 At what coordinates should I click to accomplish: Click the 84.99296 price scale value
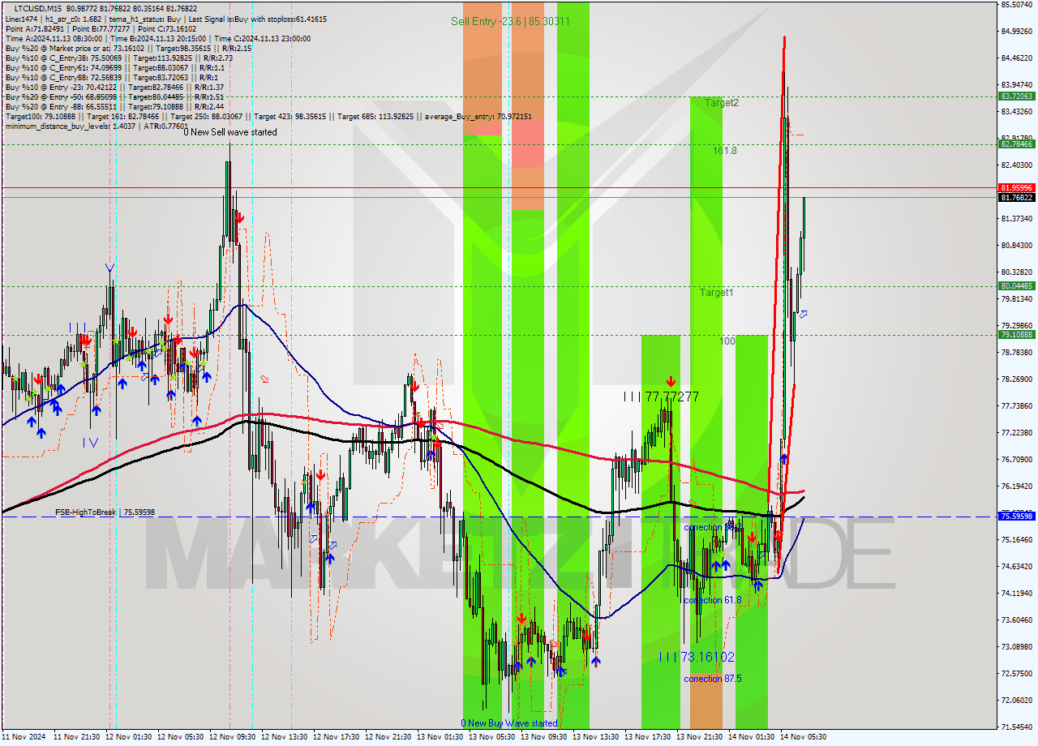[1016, 31]
